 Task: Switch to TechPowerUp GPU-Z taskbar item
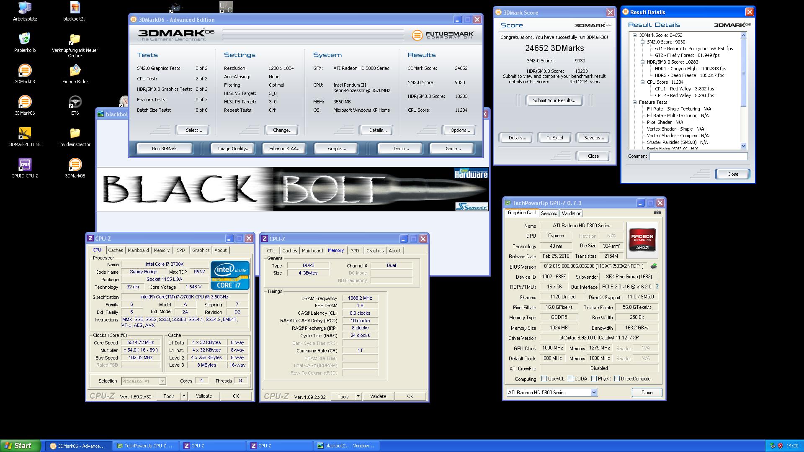[146, 446]
